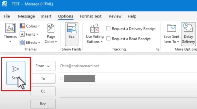Expand the Fonts theme dropdown
This screenshot has height=109, width=197.
29,34
